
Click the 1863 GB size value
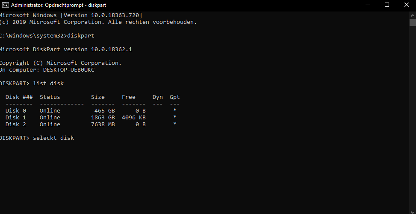[103, 118]
